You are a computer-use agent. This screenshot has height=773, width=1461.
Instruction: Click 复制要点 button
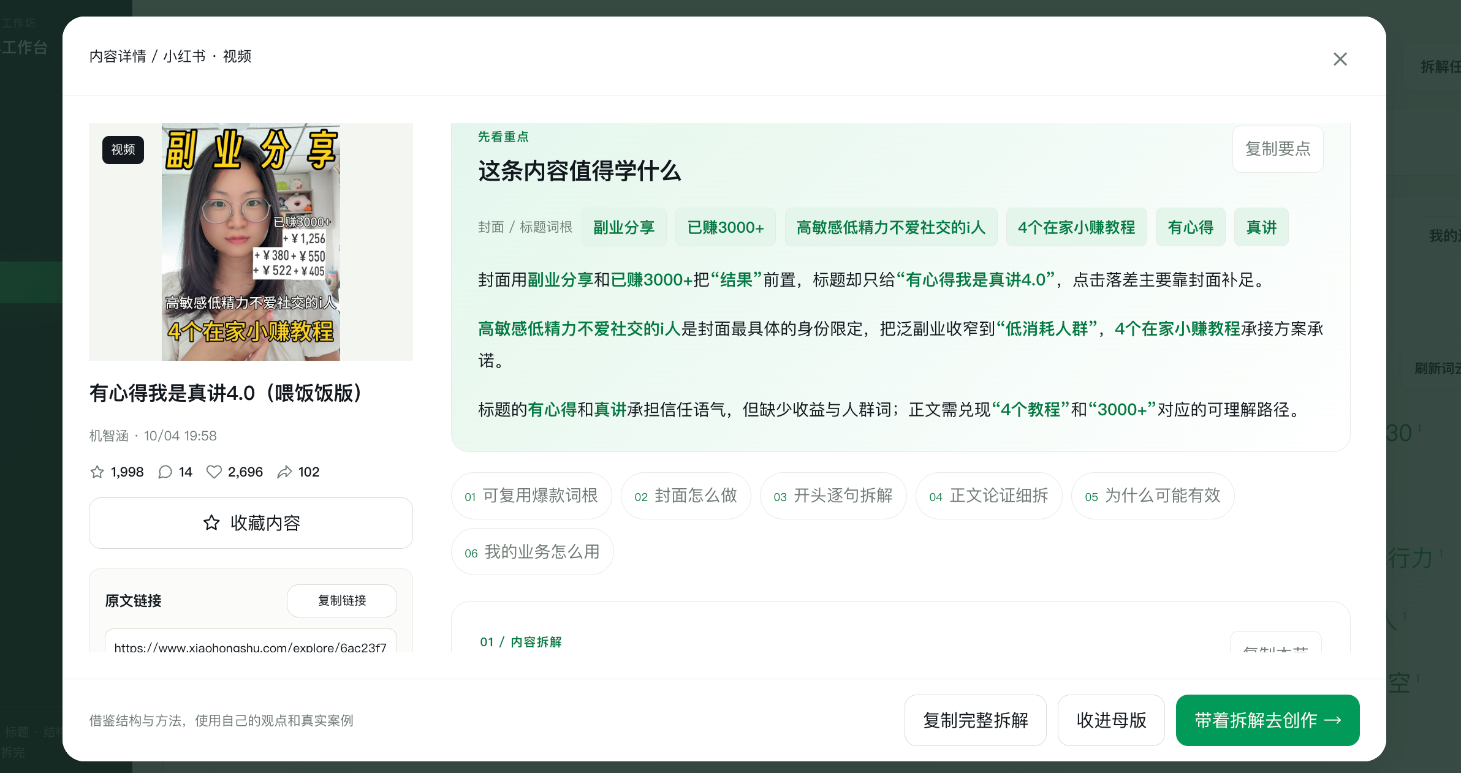point(1278,149)
